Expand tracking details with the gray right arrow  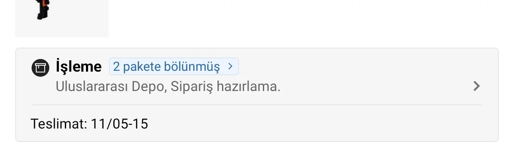click(477, 86)
